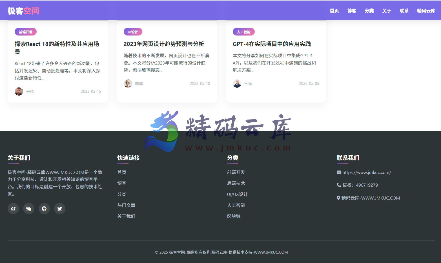This screenshot has width=441, height=263.
Task: Select the 人工智能 category tag badge
Action: (x=244, y=32)
